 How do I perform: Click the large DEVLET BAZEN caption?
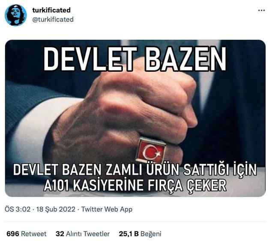click(135, 59)
